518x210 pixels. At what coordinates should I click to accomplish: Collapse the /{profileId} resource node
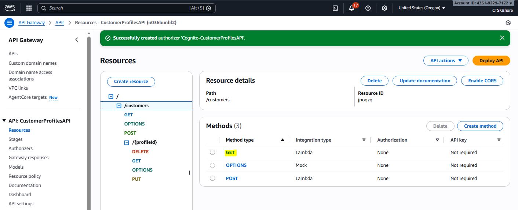[x=127, y=142]
